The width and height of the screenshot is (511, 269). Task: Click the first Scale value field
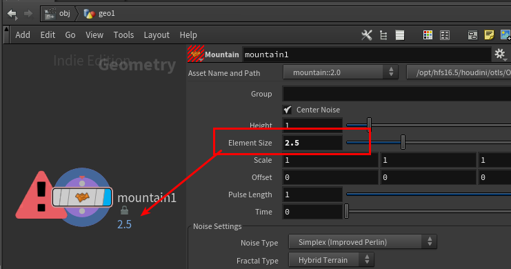(330, 160)
